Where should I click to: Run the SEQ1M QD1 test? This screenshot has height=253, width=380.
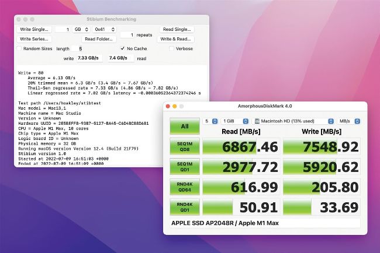184,167
